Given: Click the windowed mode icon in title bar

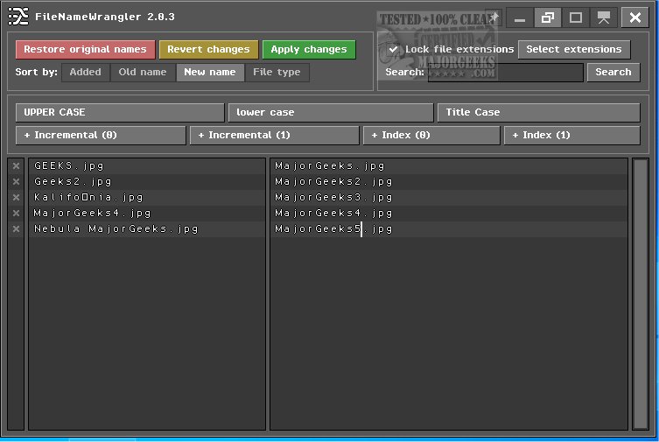Looking at the screenshot, I should coord(548,18).
